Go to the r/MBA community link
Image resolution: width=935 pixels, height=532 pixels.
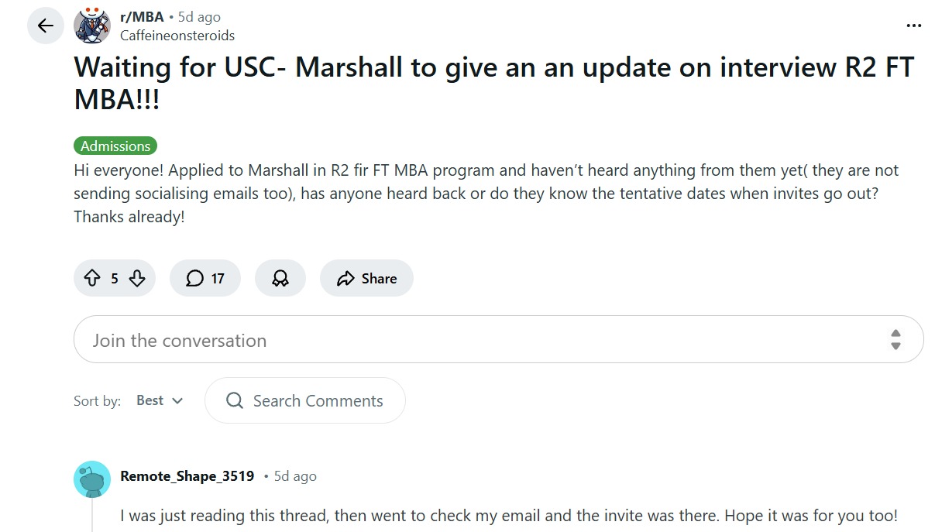(143, 17)
